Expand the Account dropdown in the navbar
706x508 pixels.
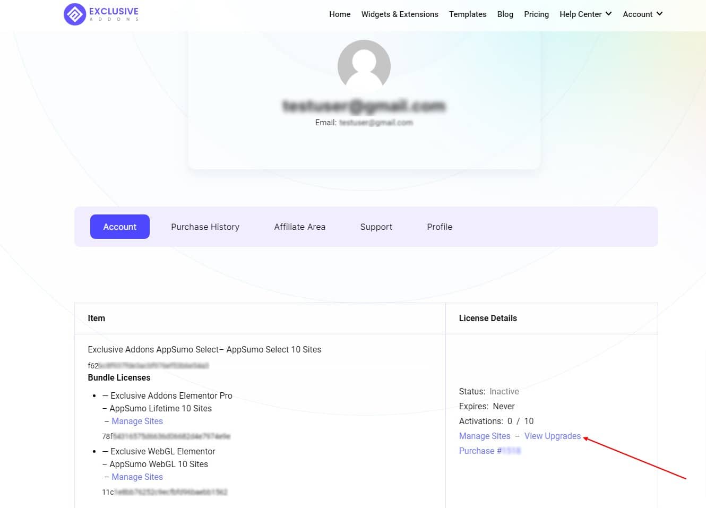(x=643, y=14)
